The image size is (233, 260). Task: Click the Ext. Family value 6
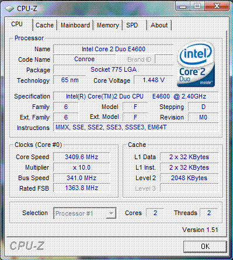click(66, 117)
